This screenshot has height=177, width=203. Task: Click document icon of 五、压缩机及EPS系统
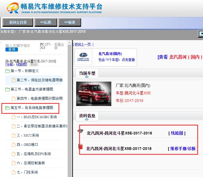coord(13,154)
